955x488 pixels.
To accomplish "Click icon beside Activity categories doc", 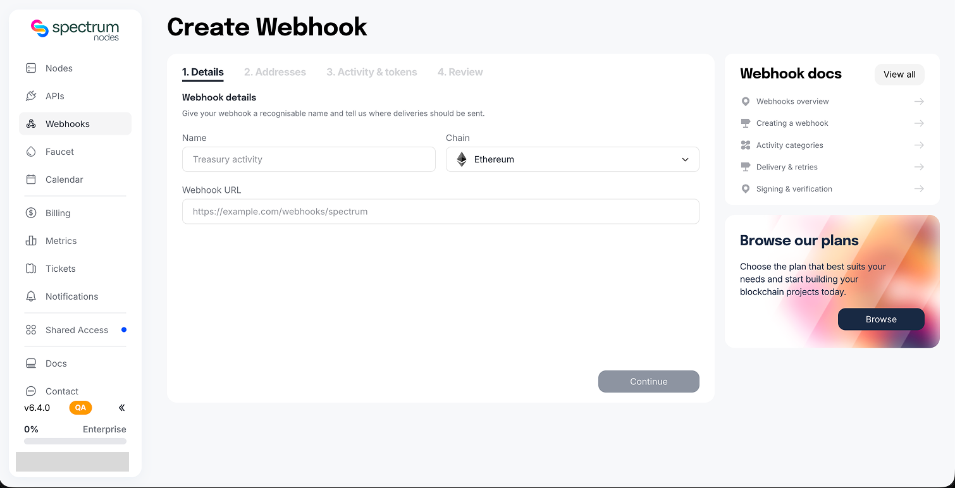I will [746, 145].
